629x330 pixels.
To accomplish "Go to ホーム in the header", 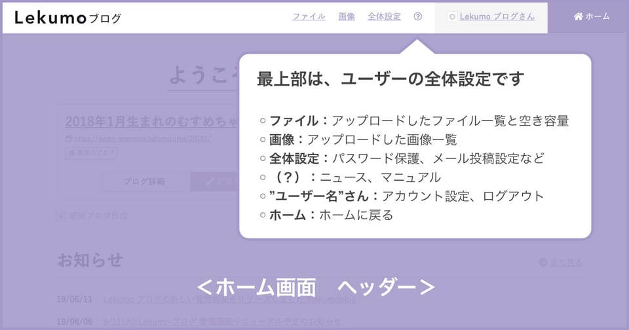I will pos(592,16).
